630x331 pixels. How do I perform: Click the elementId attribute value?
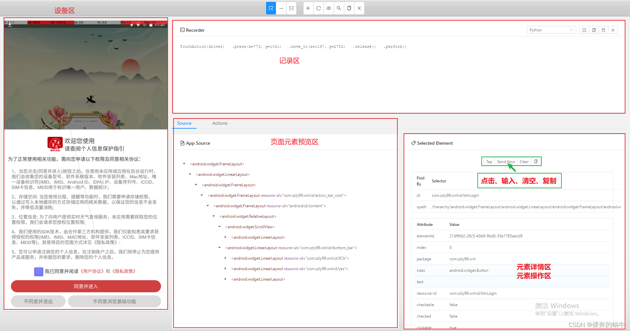tap(486, 236)
